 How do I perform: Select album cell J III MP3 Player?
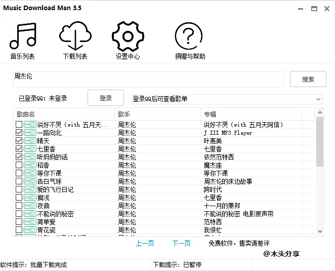click(228, 133)
